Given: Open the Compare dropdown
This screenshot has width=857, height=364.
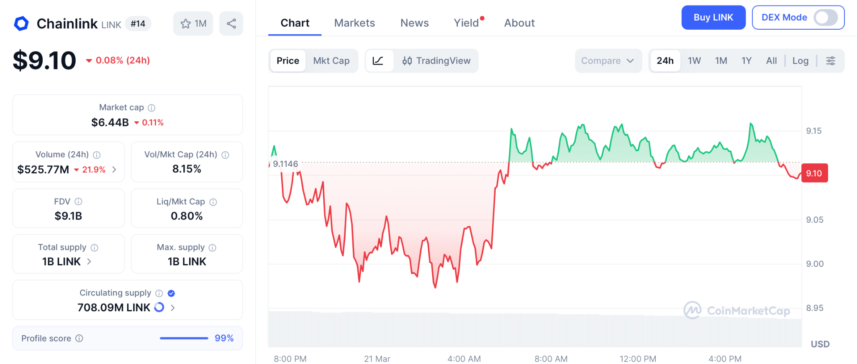Looking at the screenshot, I should coord(608,61).
